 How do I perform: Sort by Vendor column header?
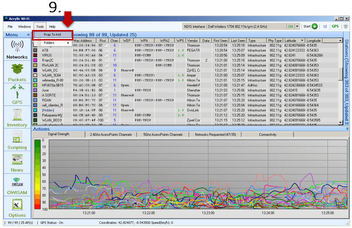(192, 41)
